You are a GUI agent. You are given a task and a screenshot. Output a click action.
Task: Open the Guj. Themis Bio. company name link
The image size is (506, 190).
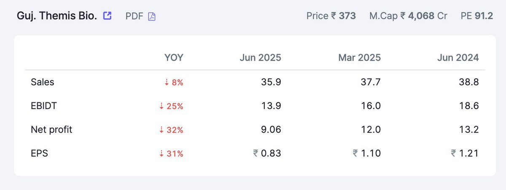pyautogui.click(x=57, y=16)
